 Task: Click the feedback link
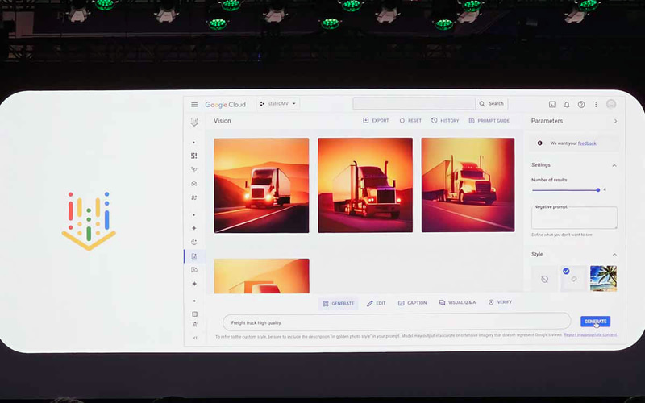coord(587,143)
